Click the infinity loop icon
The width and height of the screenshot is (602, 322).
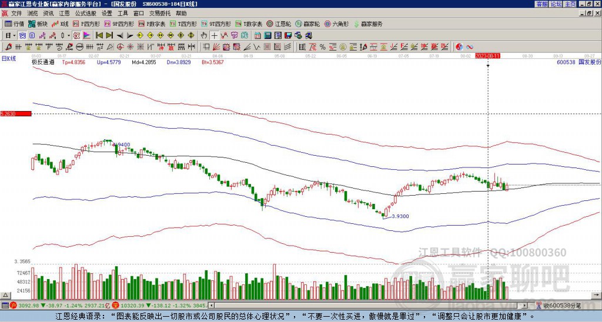pyautogui.click(x=470, y=47)
